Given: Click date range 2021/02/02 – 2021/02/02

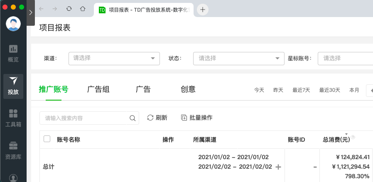Looking at the screenshot, I should pyautogui.click(x=235, y=167).
